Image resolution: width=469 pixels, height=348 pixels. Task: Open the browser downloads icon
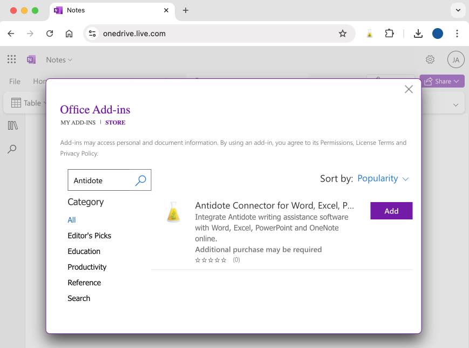pyautogui.click(x=418, y=34)
